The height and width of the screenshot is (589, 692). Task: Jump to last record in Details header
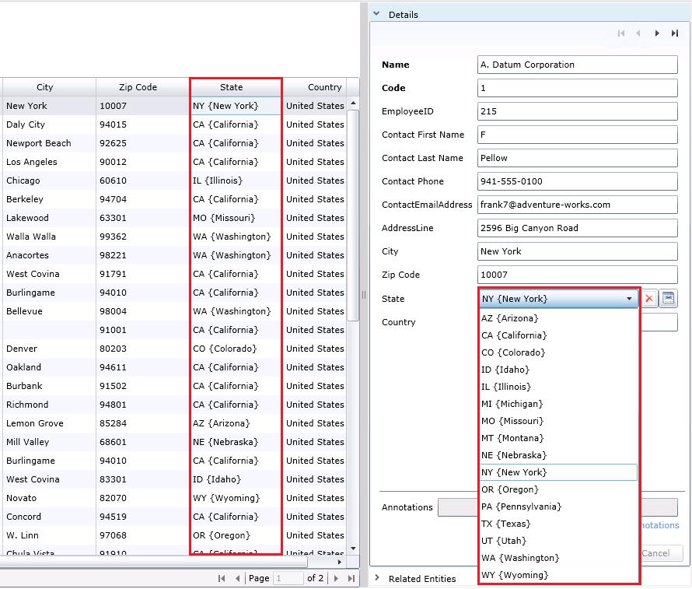click(675, 33)
